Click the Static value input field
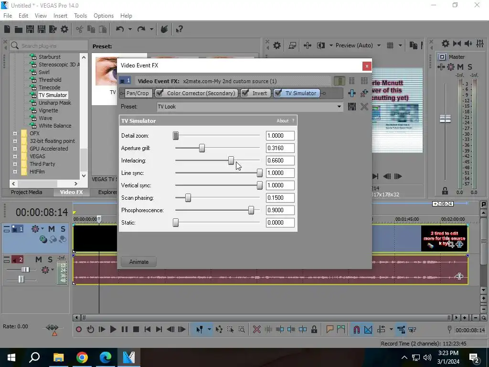The height and width of the screenshot is (367, 489). coord(280,223)
